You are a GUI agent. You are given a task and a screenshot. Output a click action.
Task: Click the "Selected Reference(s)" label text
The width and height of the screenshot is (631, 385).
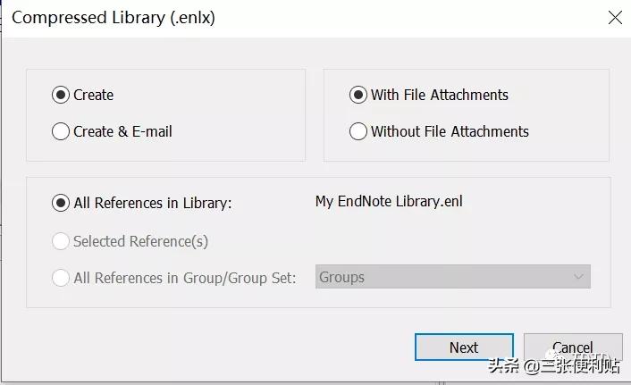(140, 241)
